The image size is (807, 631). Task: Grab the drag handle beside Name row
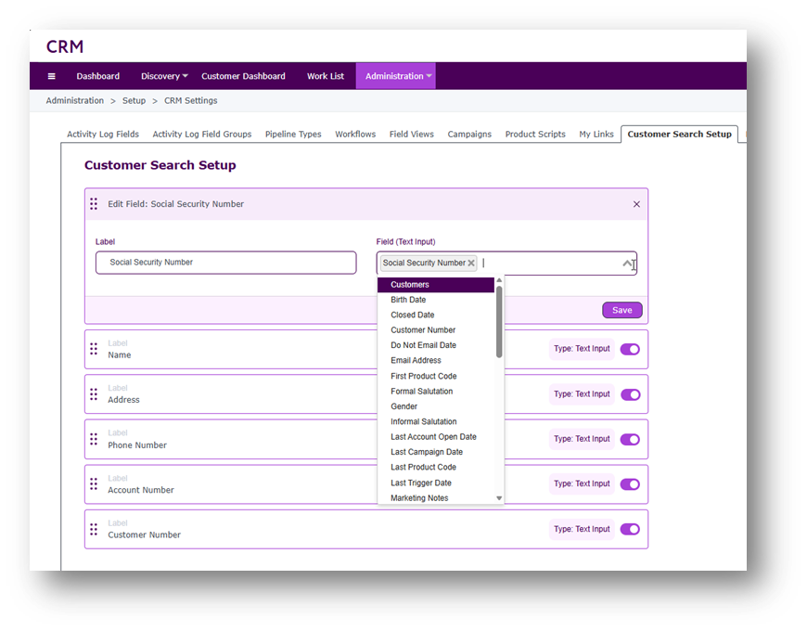coord(94,349)
